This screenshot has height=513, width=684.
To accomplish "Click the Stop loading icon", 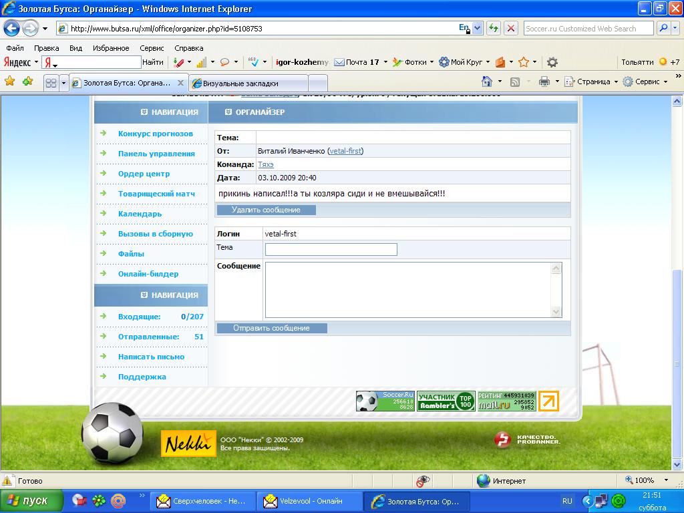I will coord(511,29).
